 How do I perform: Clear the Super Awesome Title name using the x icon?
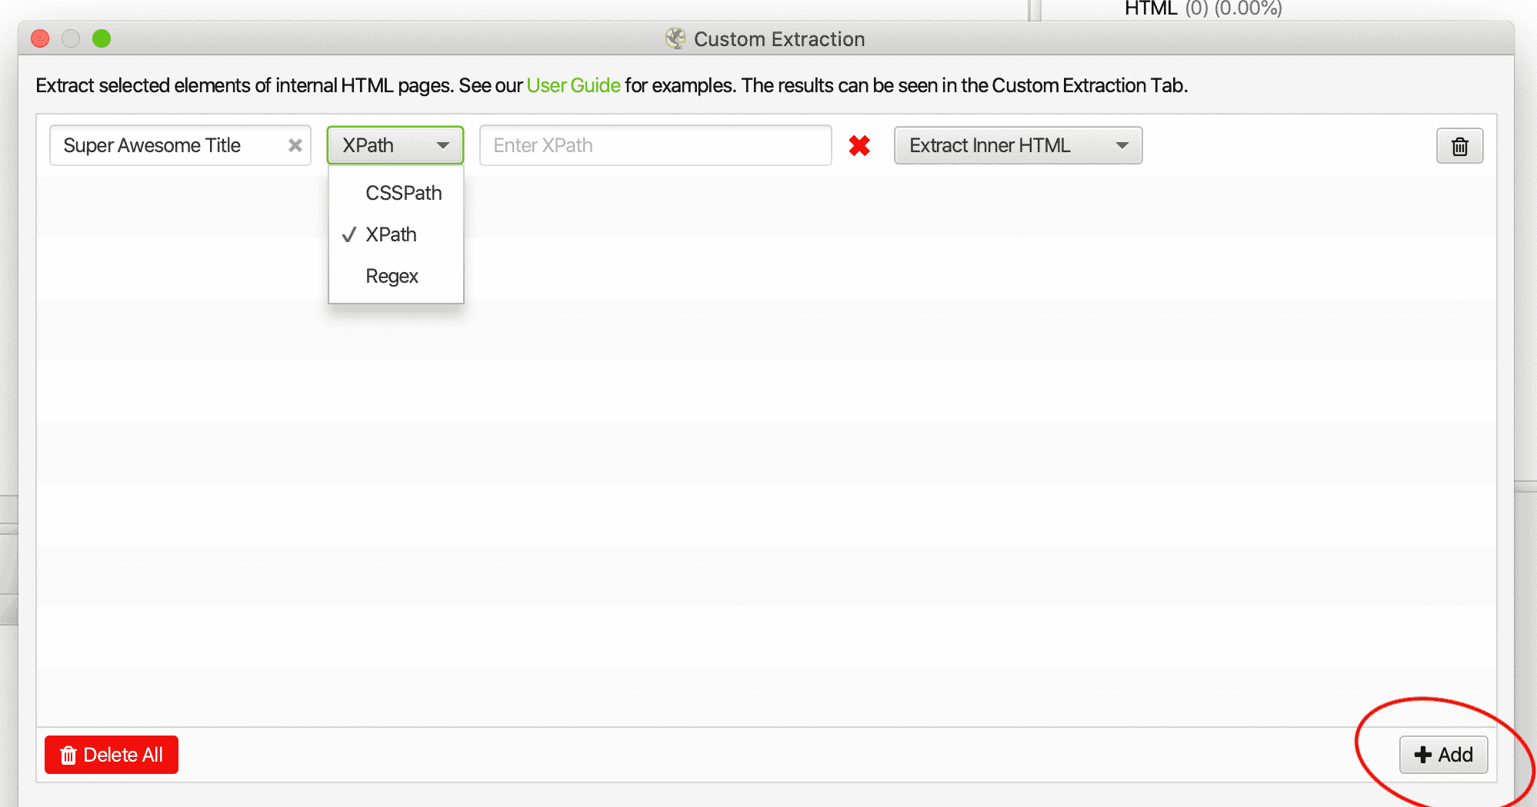click(x=295, y=145)
